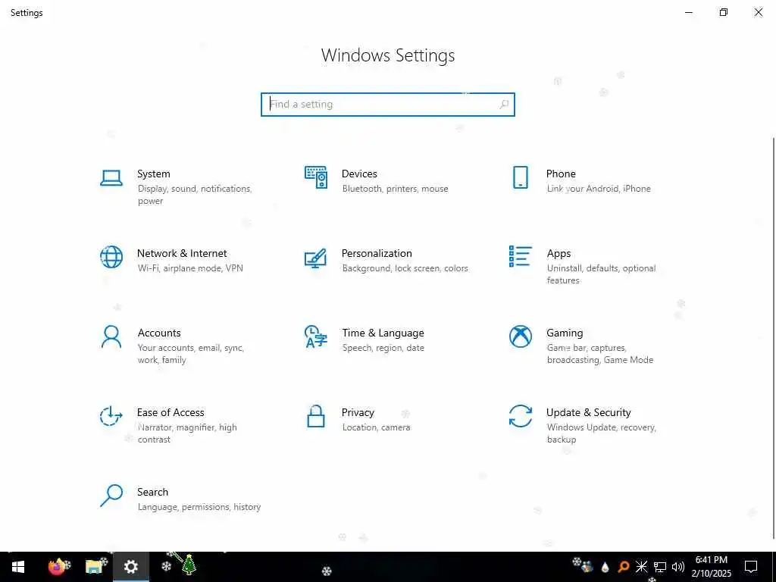Open the Start menu
Screen dimensions: 776x582
pos(18,567)
